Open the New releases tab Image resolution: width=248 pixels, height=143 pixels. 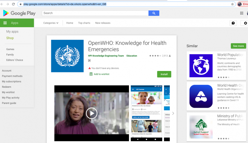click(x=103, y=23)
